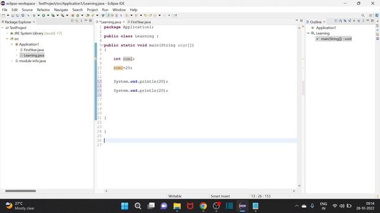Open the Source menu
Screen dimensions: 380x213
coord(27,9)
